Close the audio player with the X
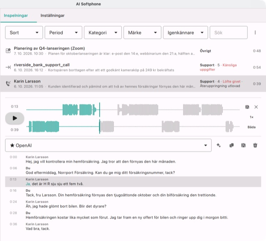The width and height of the screenshot is (266, 241). (256, 107)
